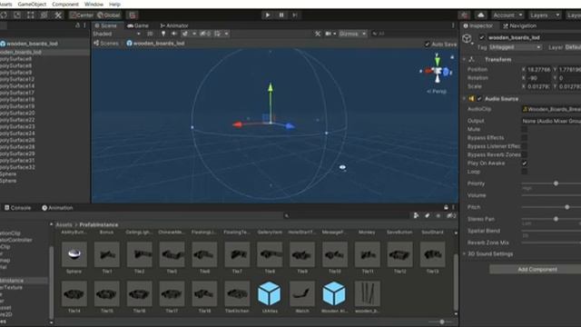The width and height of the screenshot is (581, 327).
Task: Toggle scene audio speaker icon
Action: click(174, 34)
